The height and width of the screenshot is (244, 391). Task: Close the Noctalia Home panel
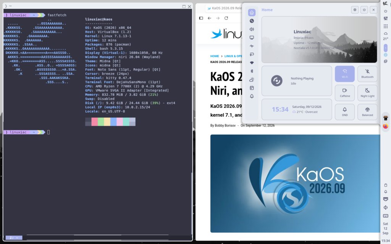(373, 10)
